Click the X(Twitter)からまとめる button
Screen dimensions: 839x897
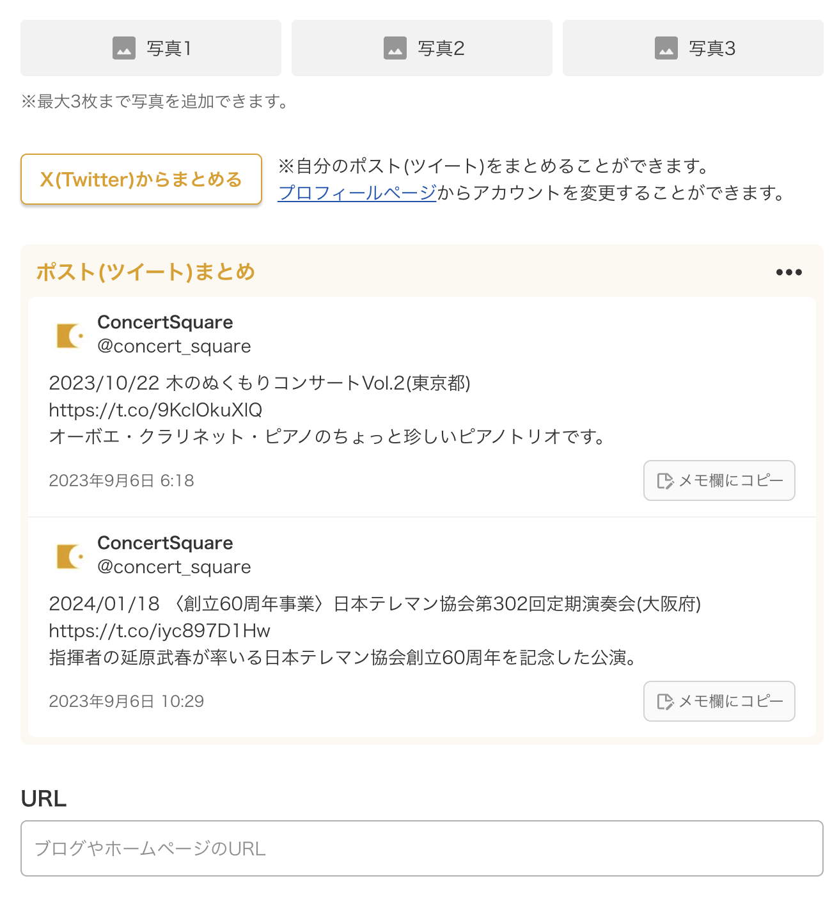coord(141,179)
